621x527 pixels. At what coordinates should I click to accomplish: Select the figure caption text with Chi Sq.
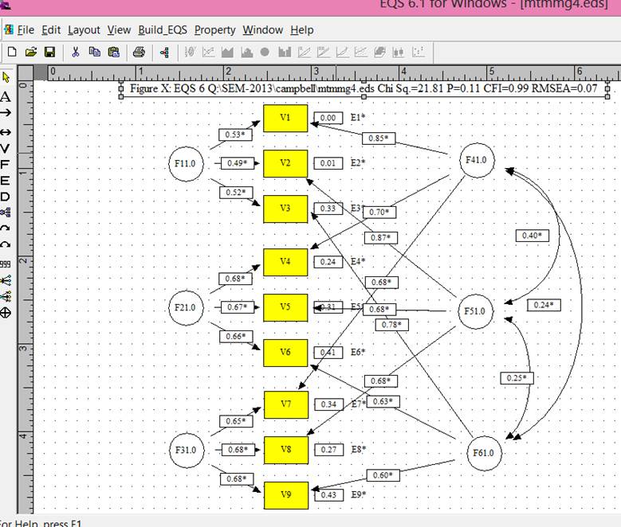point(364,88)
